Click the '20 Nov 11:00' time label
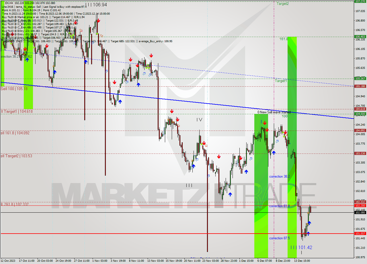This screenshot has width=367, height=264. [192, 261]
